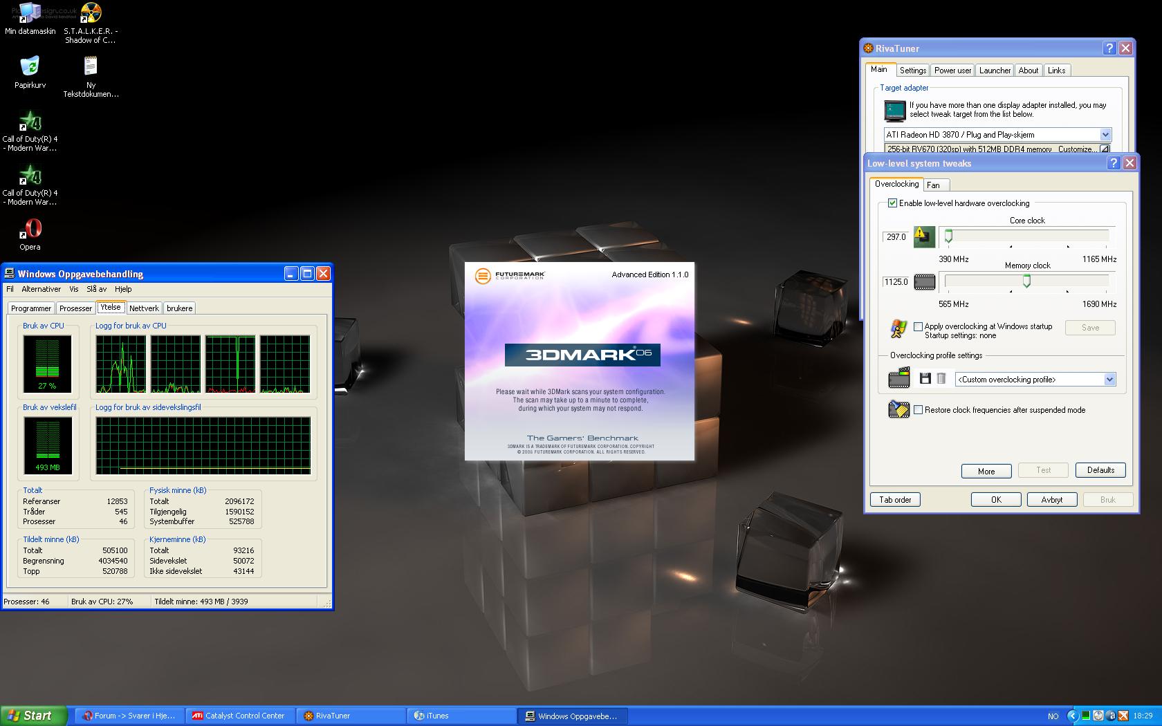Open Ny Tekstdokument file icon
The width and height of the screenshot is (1162, 726).
point(91,66)
